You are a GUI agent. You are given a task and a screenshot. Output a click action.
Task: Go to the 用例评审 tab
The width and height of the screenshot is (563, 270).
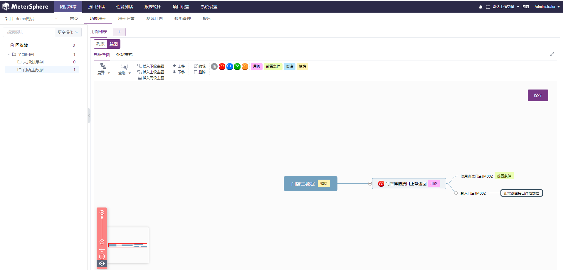coord(126,18)
